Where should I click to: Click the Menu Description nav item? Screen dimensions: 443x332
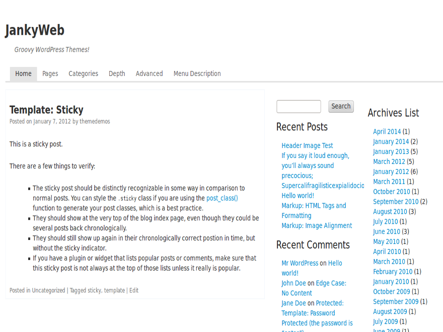tap(197, 74)
